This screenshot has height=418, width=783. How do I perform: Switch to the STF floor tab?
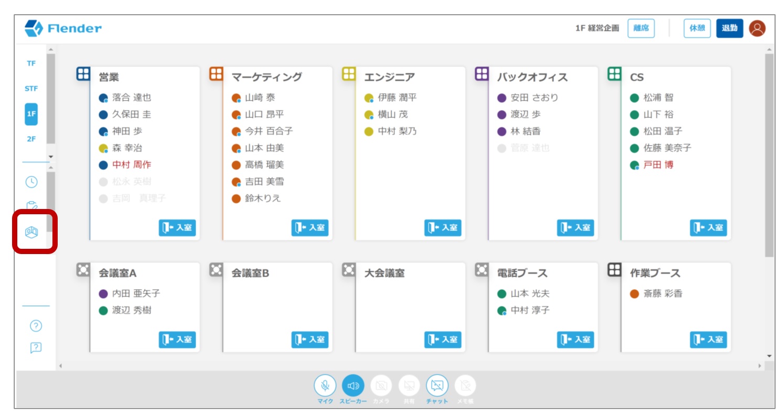(31, 89)
